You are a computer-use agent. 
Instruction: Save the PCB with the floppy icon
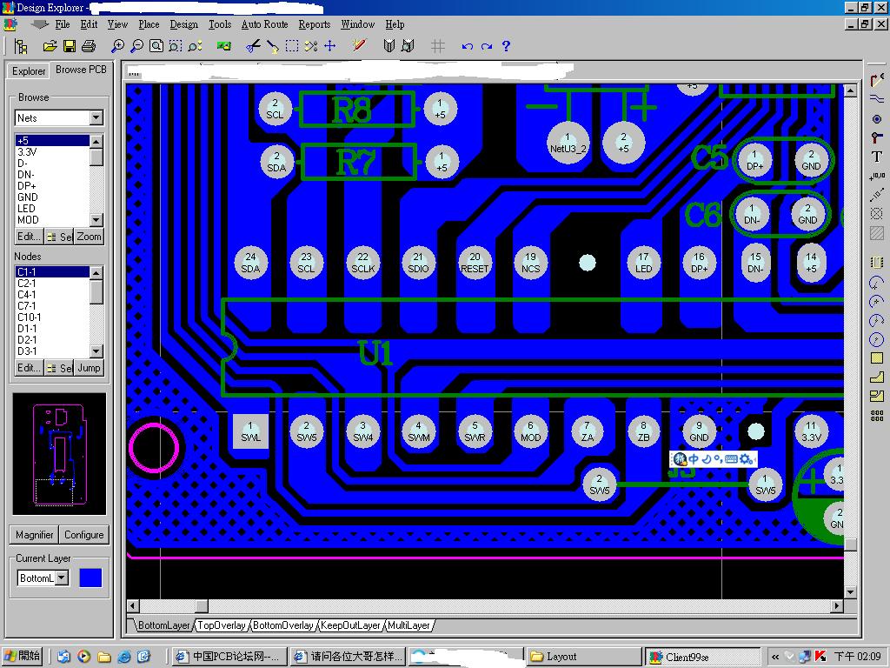(70, 46)
